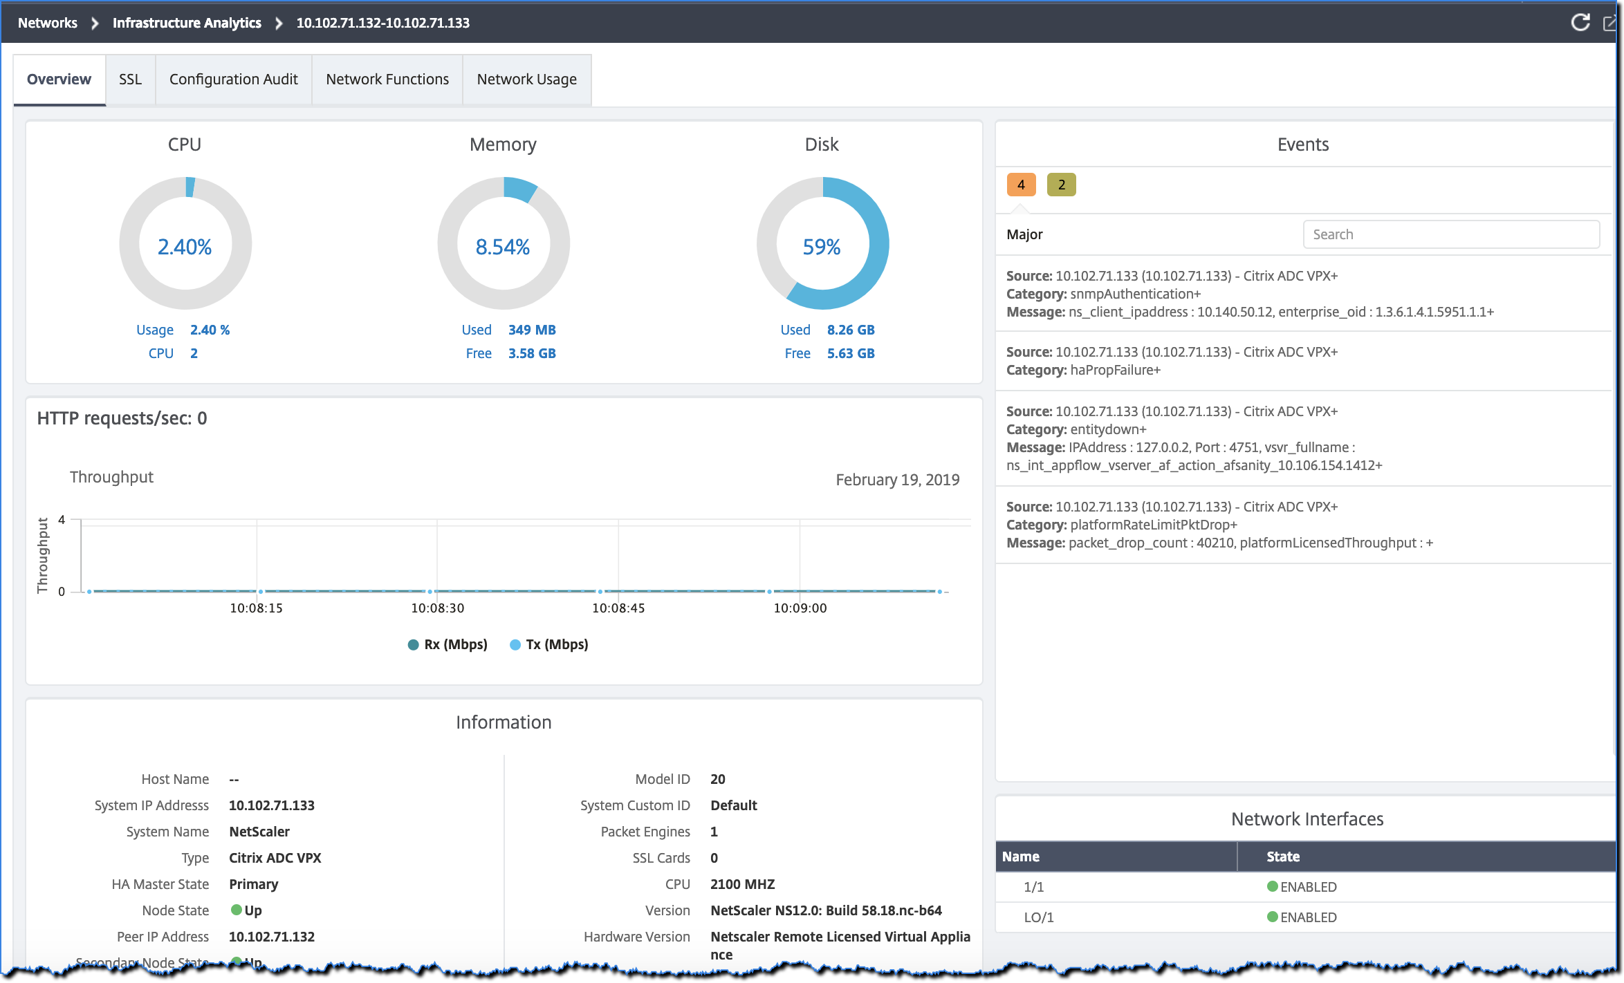Click the green Node State Up indicator
The height and width of the screenshot is (983, 1624).
point(237,910)
